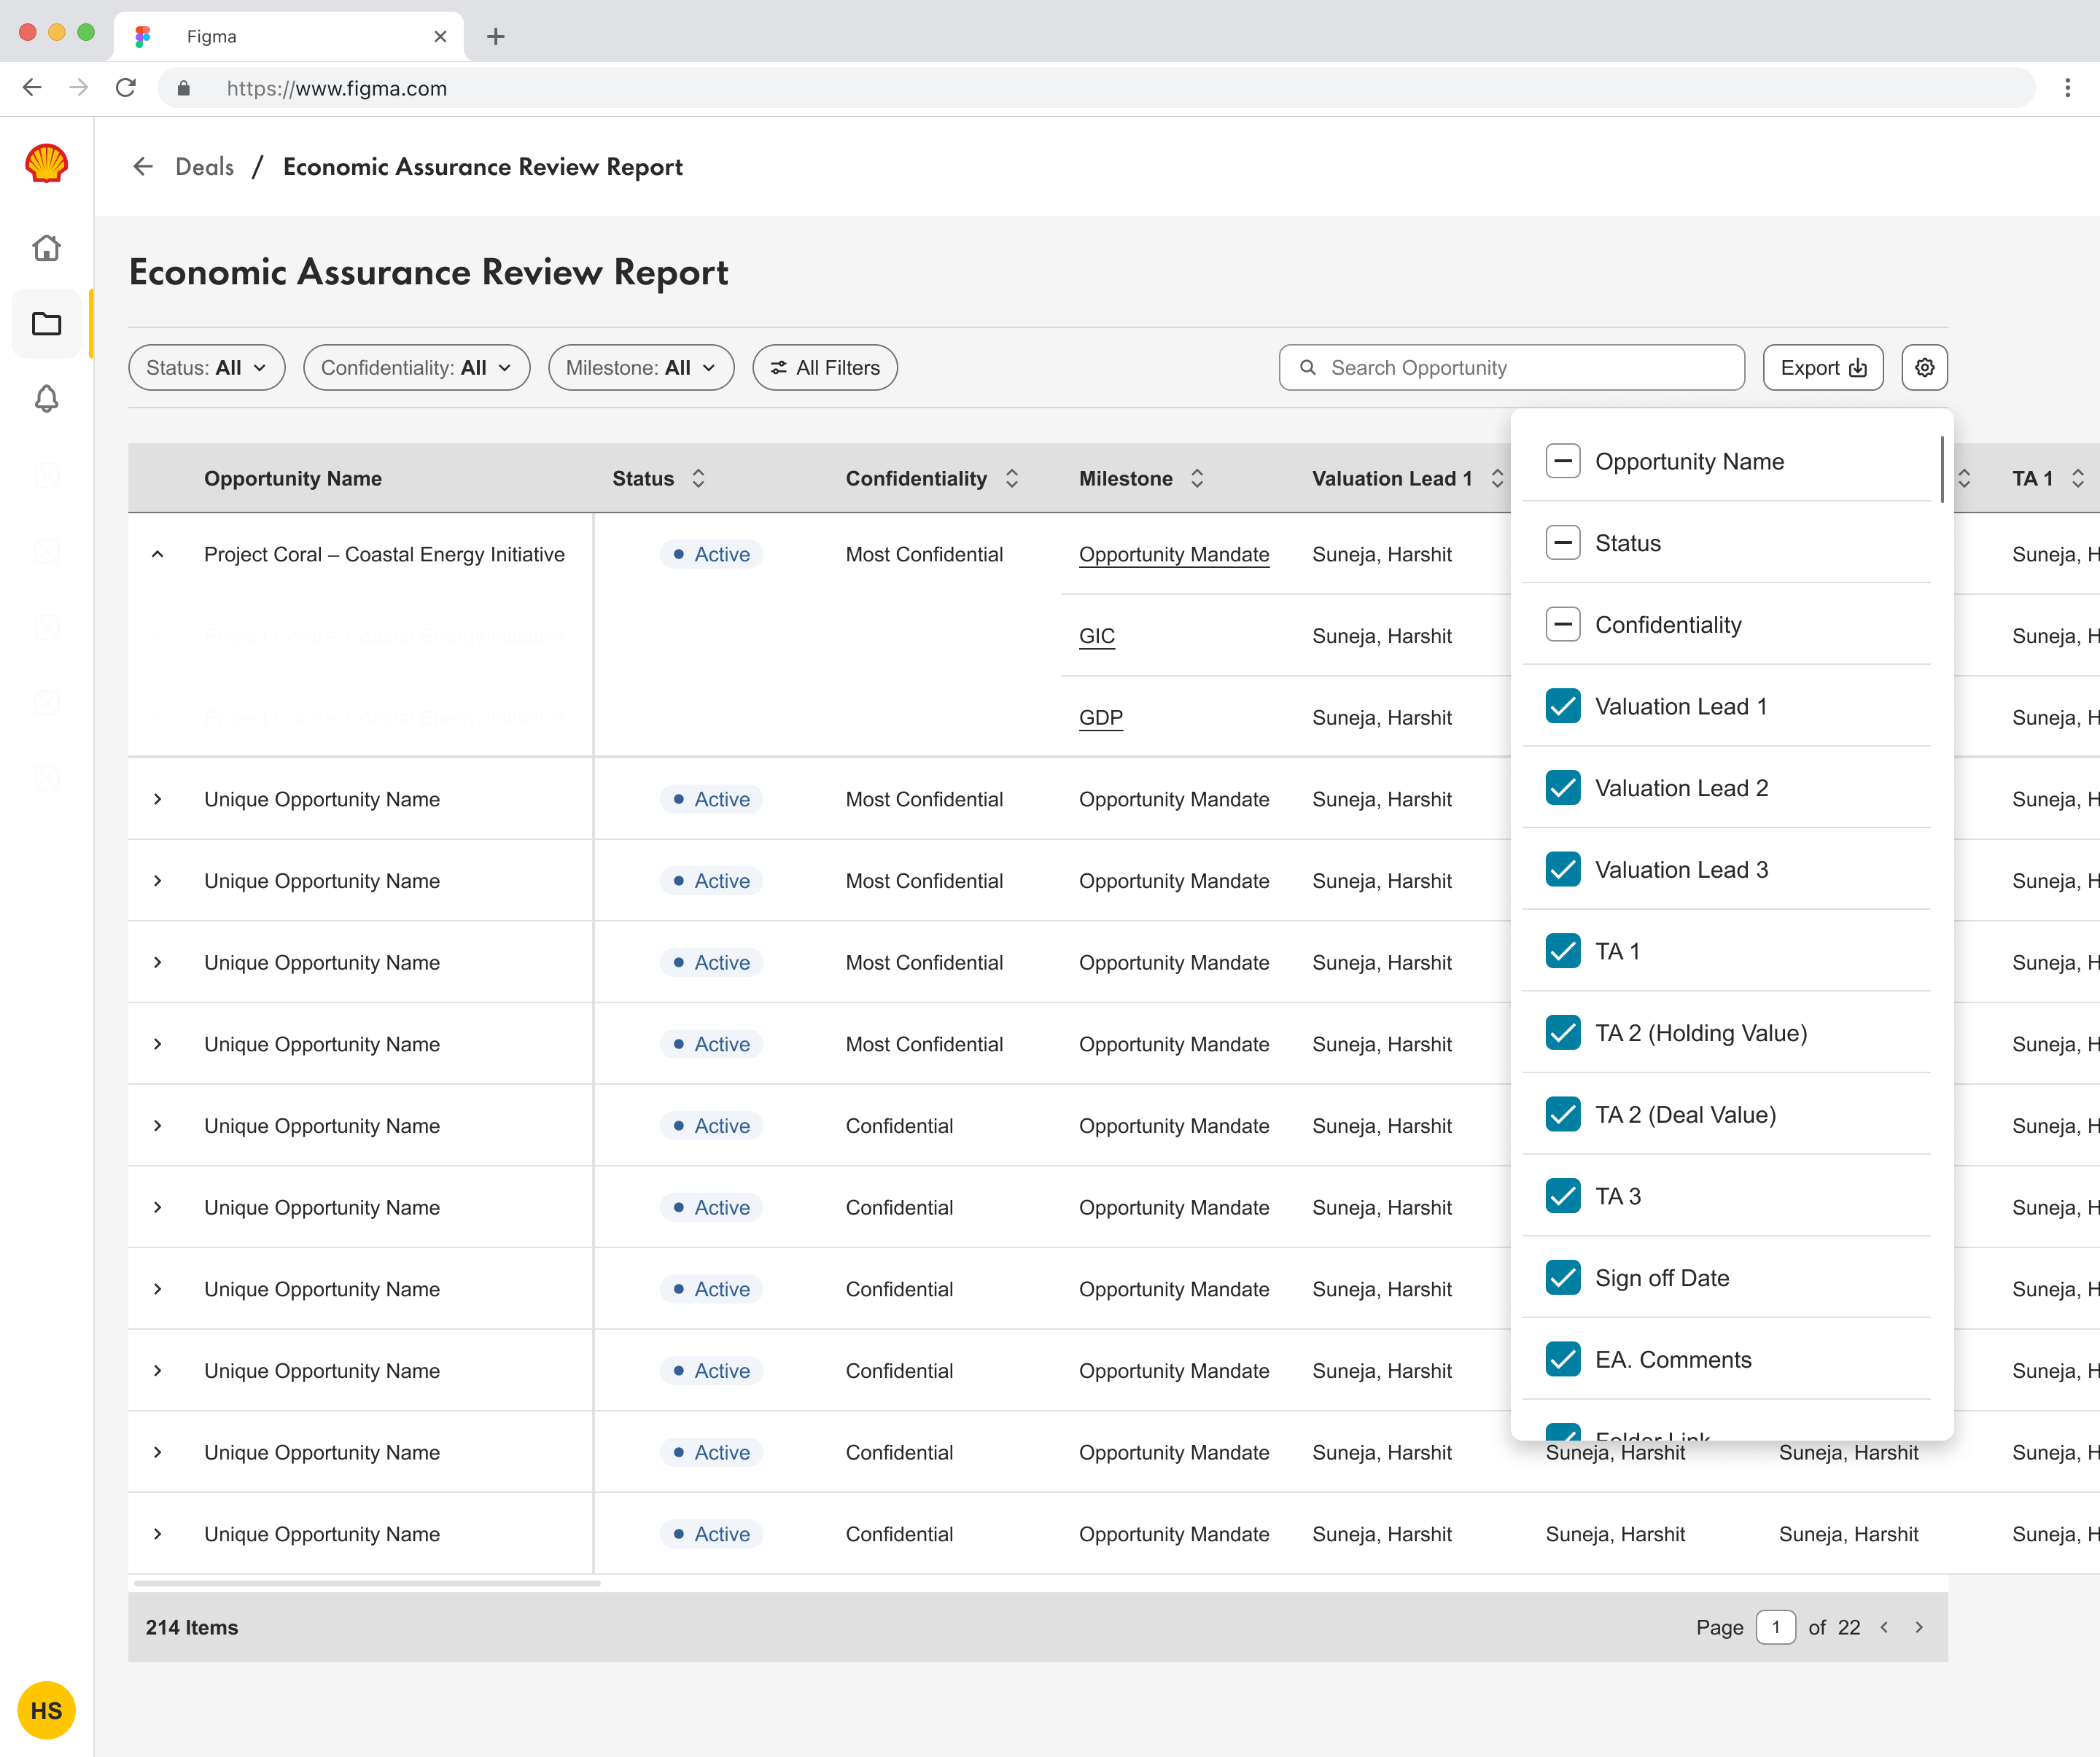
Task: Click the browser forward button
Action: [78, 88]
